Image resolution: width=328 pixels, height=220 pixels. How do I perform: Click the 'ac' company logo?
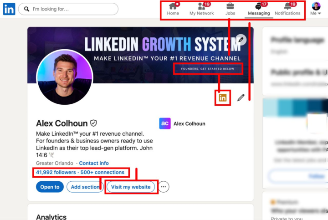pos(165,123)
